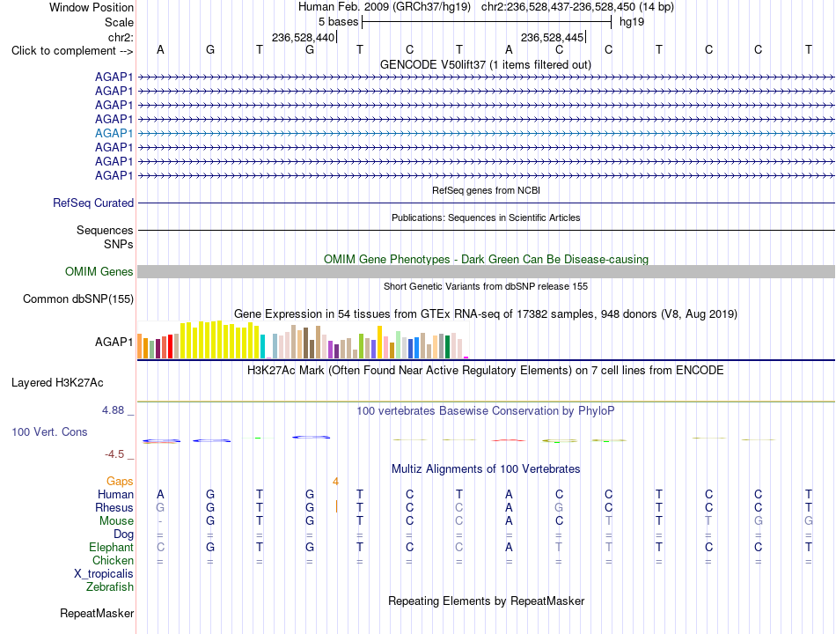Image resolution: width=836 pixels, height=634 pixels.
Task: Open OMIM Gene Phenotypes track title
Action: tap(486, 260)
